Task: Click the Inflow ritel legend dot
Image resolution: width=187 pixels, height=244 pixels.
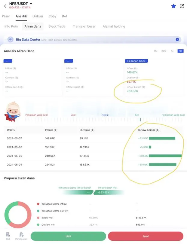Action: 38,218
